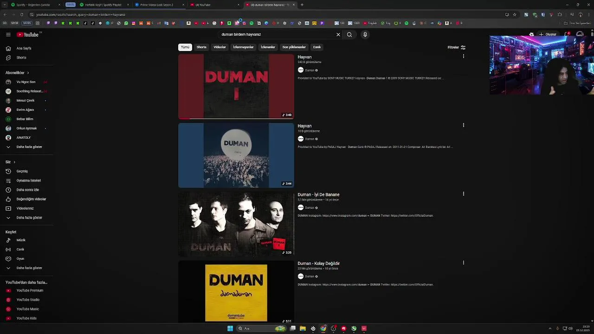Image resolution: width=594 pixels, height=334 pixels.
Task: Open the Filtreler filter options
Action: point(456,47)
